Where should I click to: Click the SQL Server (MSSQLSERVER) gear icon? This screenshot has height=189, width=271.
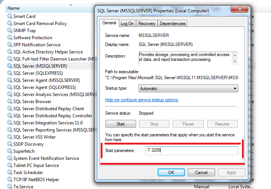[x=10, y=66]
